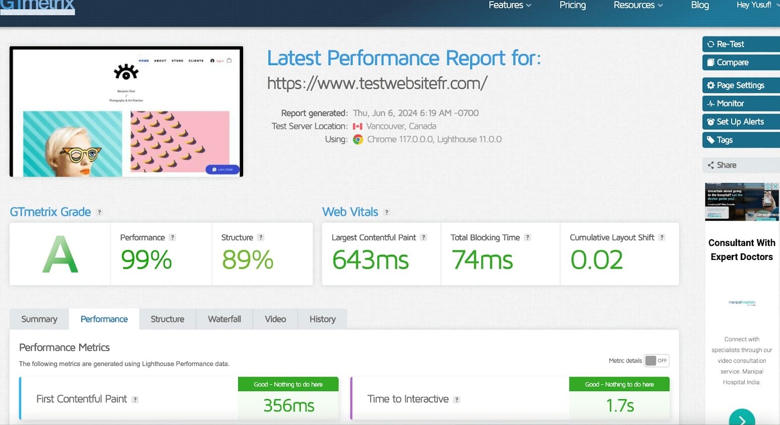Open help icon beside Web Vitals

click(x=386, y=212)
